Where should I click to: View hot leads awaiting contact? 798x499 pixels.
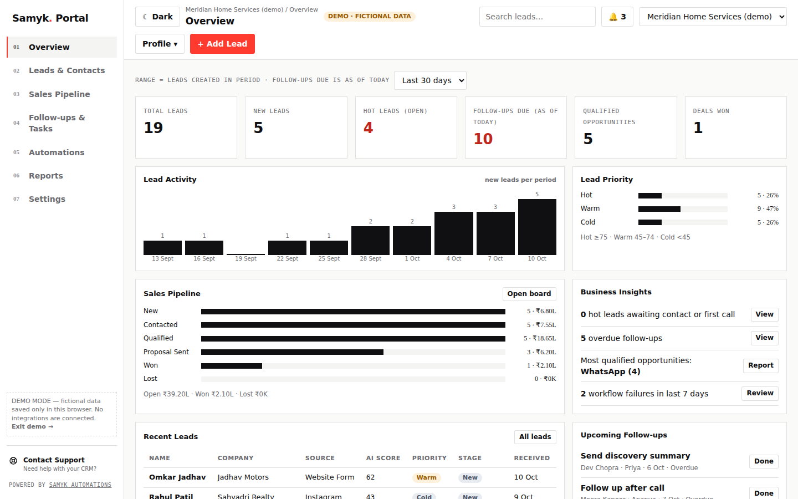pyautogui.click(x=764, y=314)
